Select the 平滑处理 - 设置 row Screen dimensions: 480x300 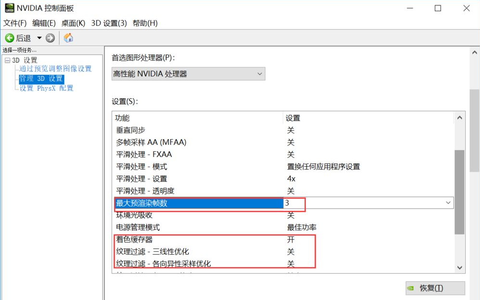point(282,179)
